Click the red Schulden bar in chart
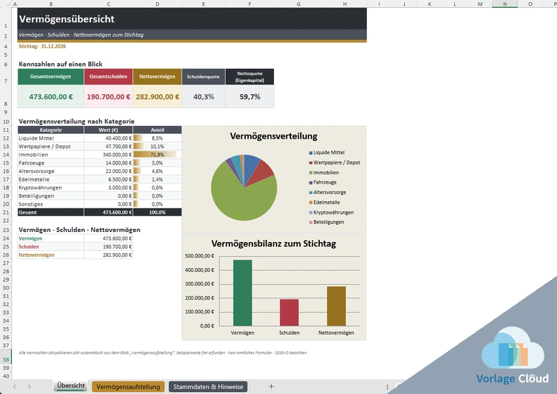This screenshot has height=394, width=557. tap(289, 313)
